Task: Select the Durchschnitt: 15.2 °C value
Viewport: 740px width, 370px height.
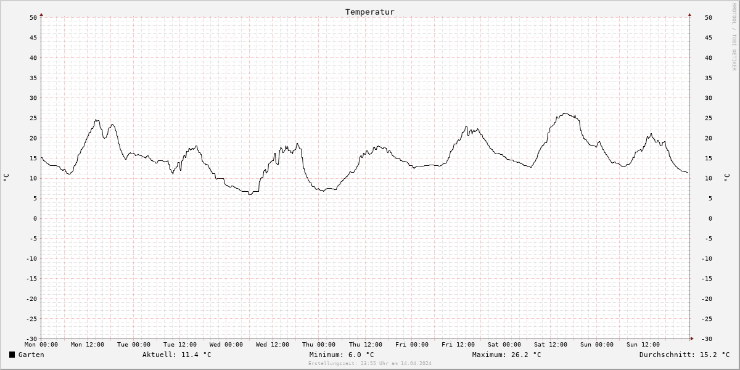Action: coord(684,355)
